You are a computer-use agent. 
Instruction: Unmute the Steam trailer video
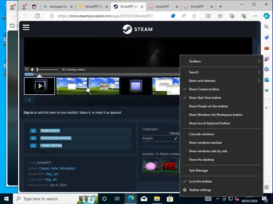tap(33, 69)
